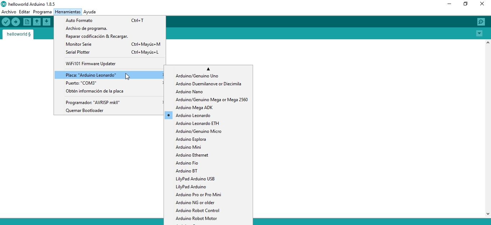Click the Arduino logo in title bar
The height and width of the screenshot is (225, 491).
point(4,4)
